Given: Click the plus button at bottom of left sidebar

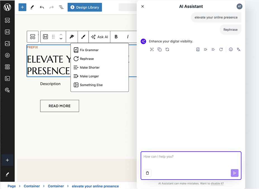Looking at the screenshot, I should 7,160.
